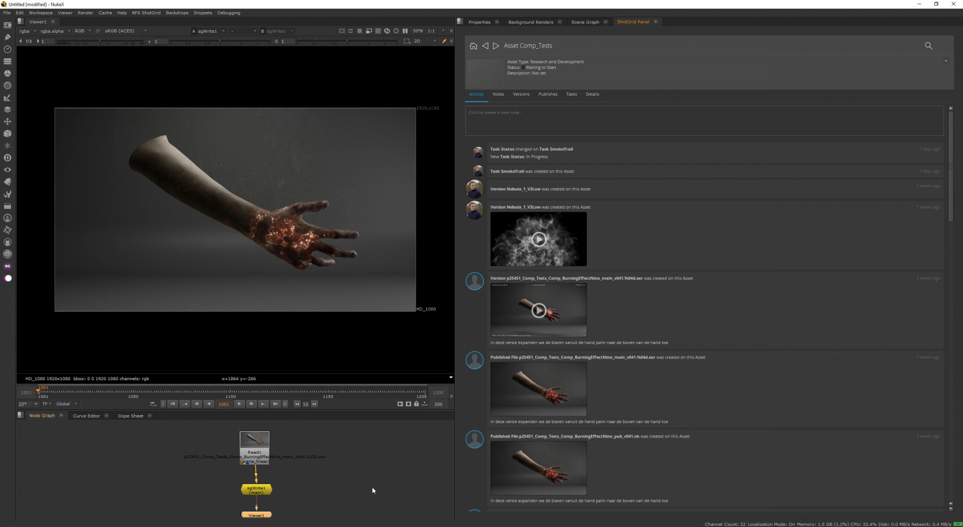The height and width of the screenshot is (527, 963).
Task: Open the Transform nodes toolbar menu
Action: [x=7, y=122]
